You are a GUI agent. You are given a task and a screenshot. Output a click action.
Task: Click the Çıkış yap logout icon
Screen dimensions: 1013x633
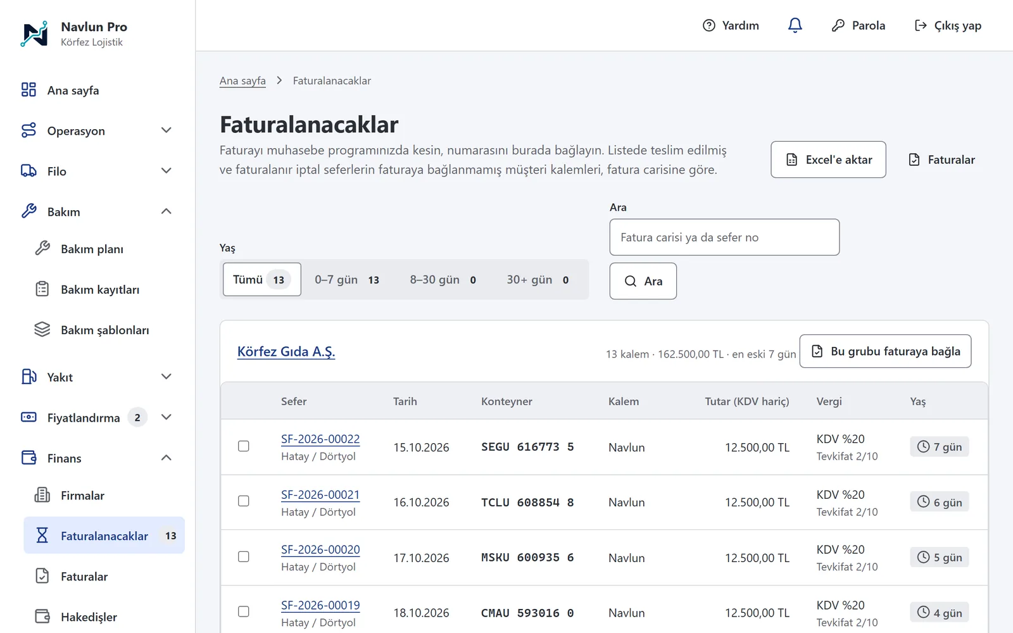921,25
